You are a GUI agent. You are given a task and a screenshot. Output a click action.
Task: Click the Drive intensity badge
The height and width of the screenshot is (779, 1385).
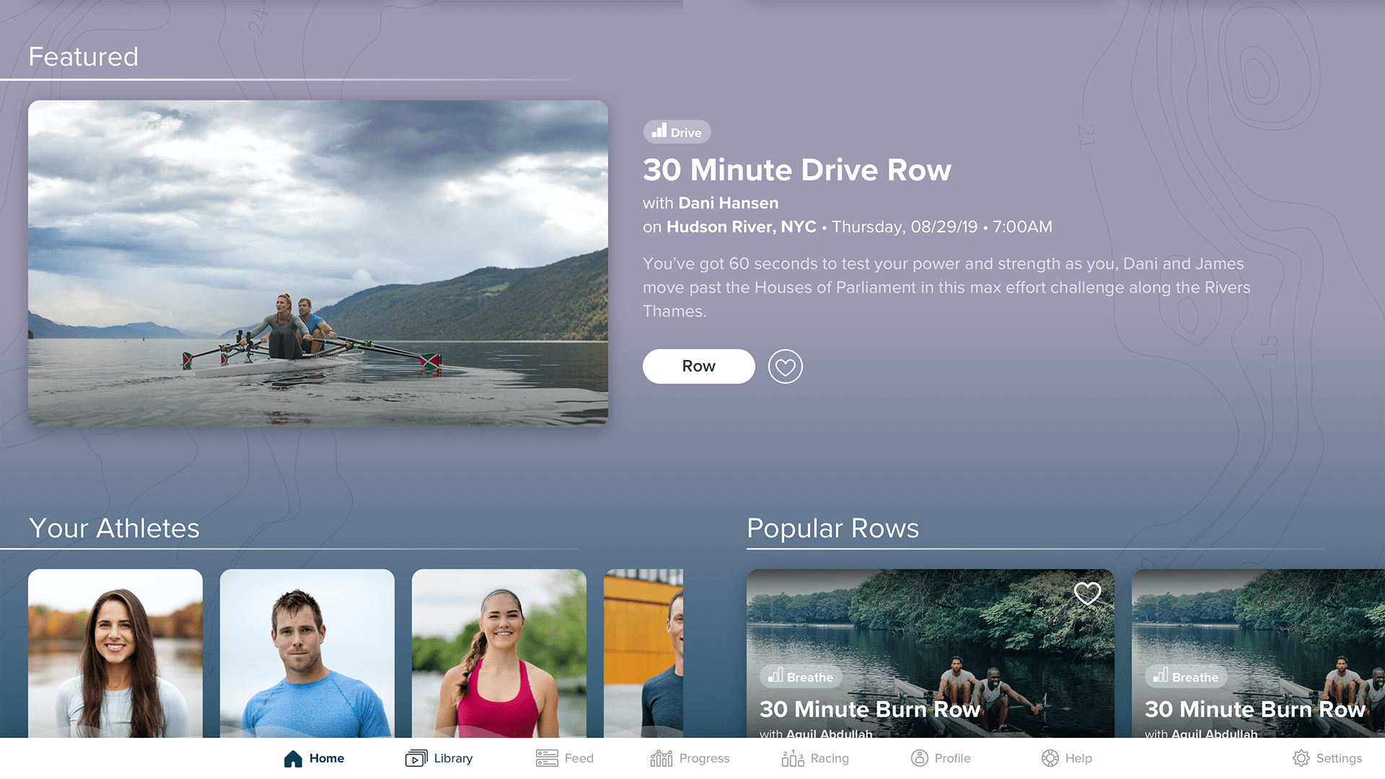(x=677, y=132)
